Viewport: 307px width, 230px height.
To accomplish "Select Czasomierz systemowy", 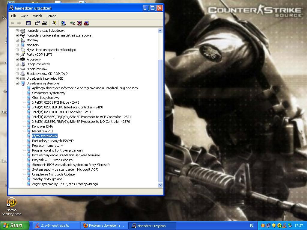I will point(49,93).
